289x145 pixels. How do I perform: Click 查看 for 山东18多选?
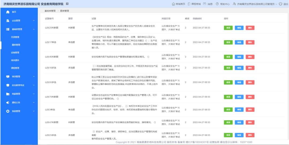pyautogui.click(x=228, y=68)
